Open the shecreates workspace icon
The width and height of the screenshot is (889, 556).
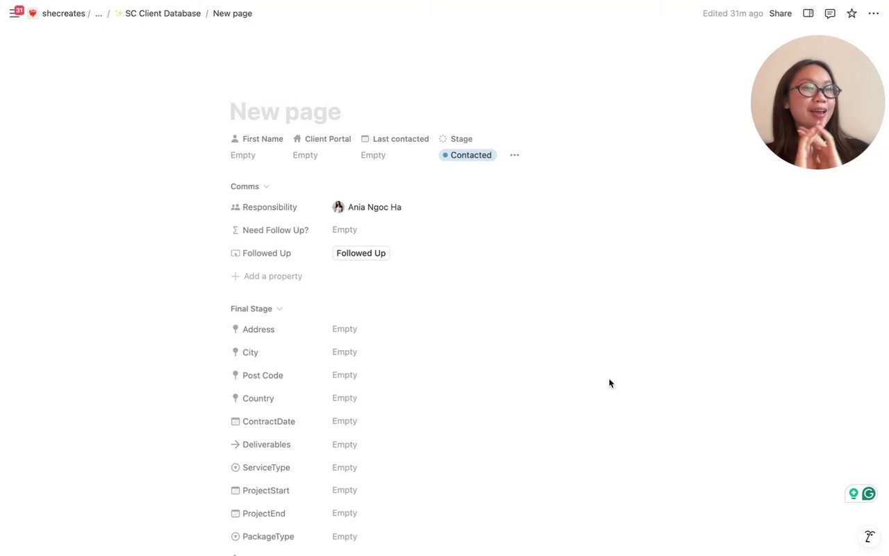click(33, 13)
